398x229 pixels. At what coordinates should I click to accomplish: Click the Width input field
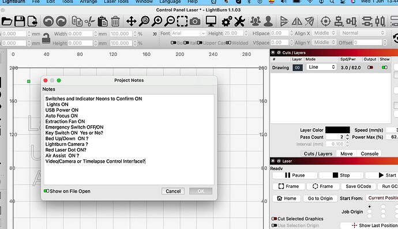click(81, 34)
